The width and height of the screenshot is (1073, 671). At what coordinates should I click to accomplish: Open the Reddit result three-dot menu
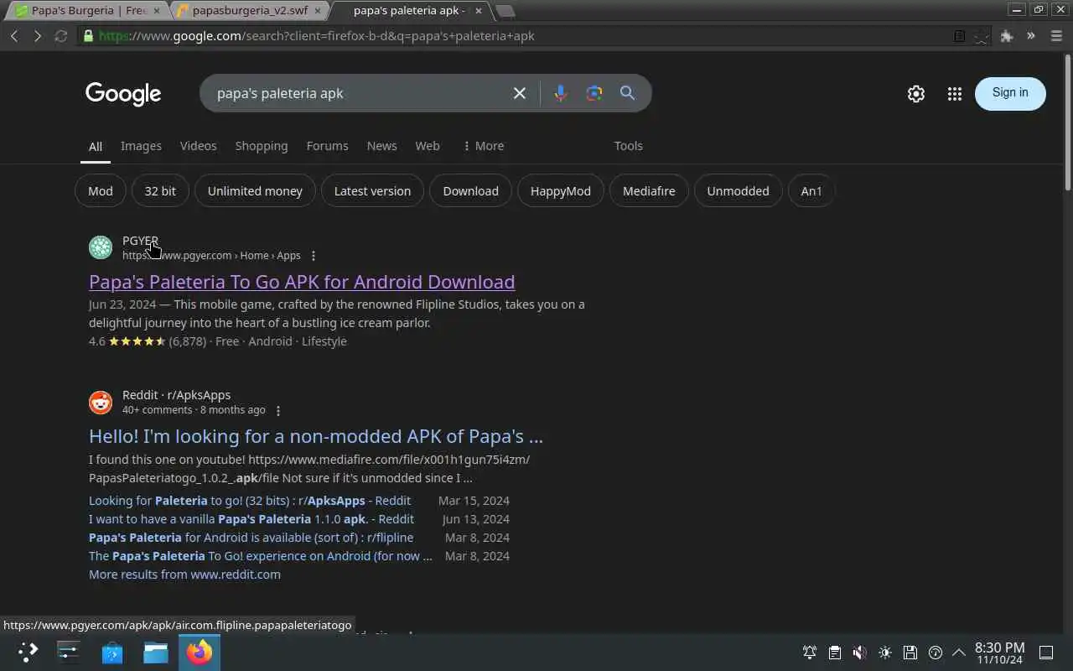[278, 410]
